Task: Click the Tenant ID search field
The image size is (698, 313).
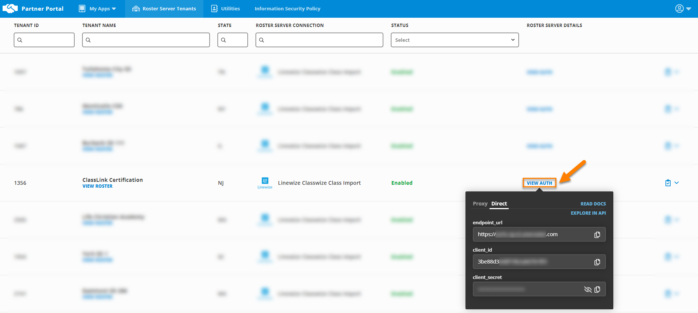Action: click(x=44, y=40)
